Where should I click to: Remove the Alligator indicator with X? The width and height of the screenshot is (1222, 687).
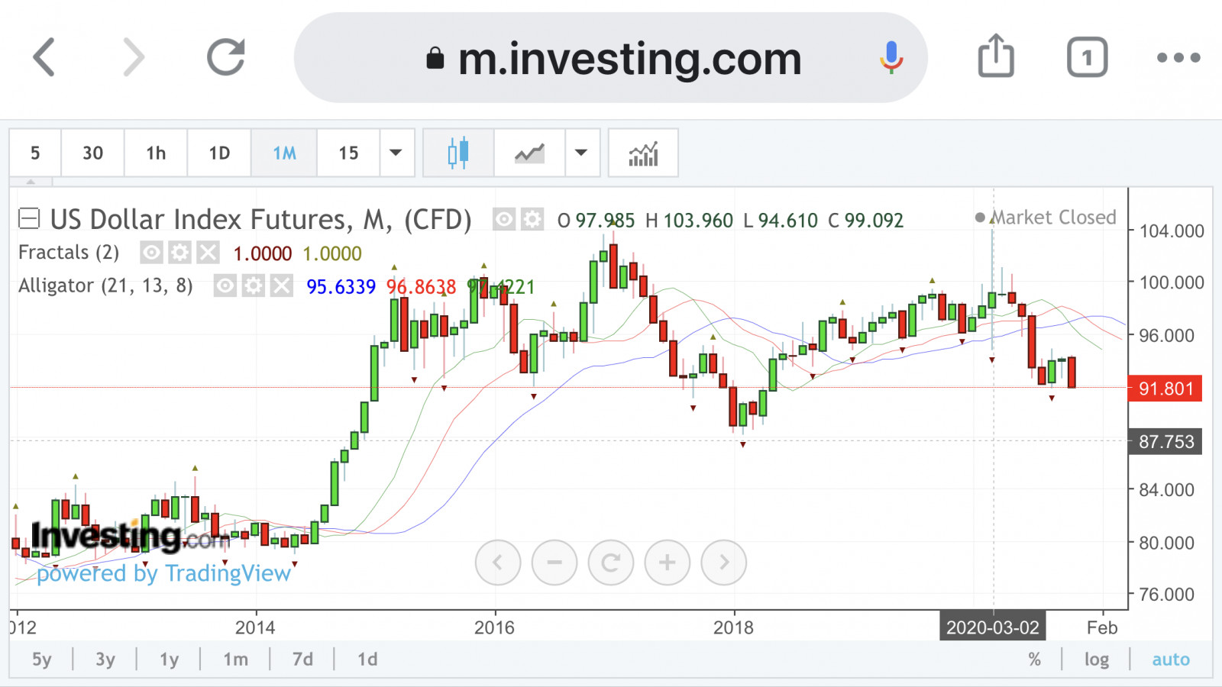(282, 286)
